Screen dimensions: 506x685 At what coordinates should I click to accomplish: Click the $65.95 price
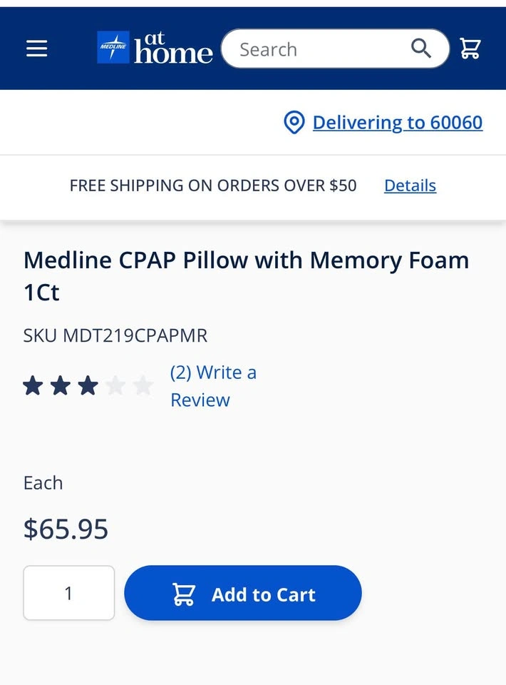66,529
